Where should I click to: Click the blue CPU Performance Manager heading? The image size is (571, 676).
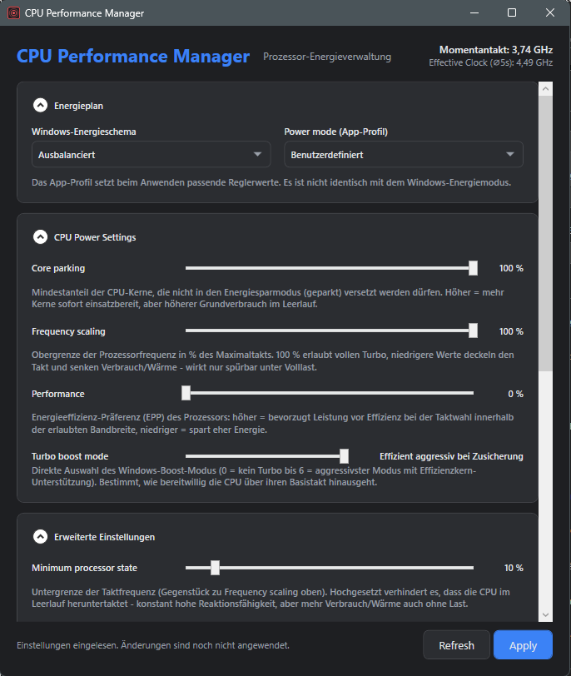[x=133, y=57]
